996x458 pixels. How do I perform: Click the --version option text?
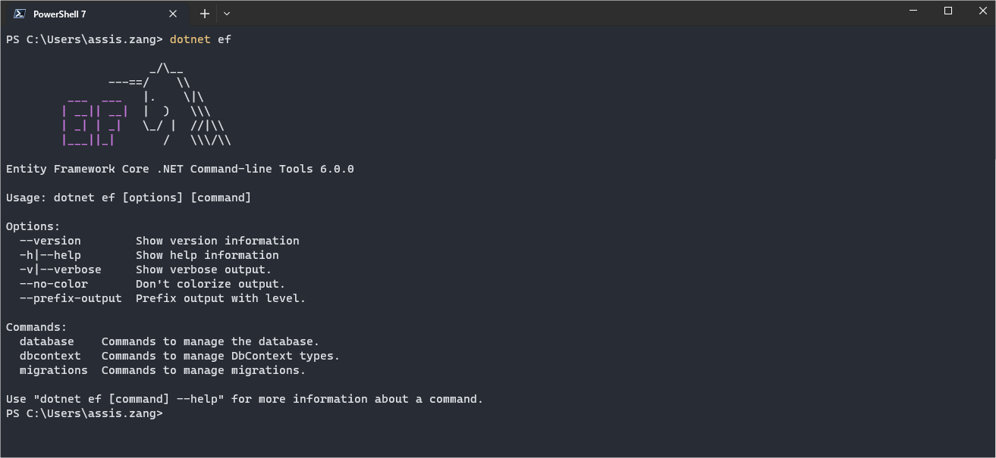(x=50, y=241)
